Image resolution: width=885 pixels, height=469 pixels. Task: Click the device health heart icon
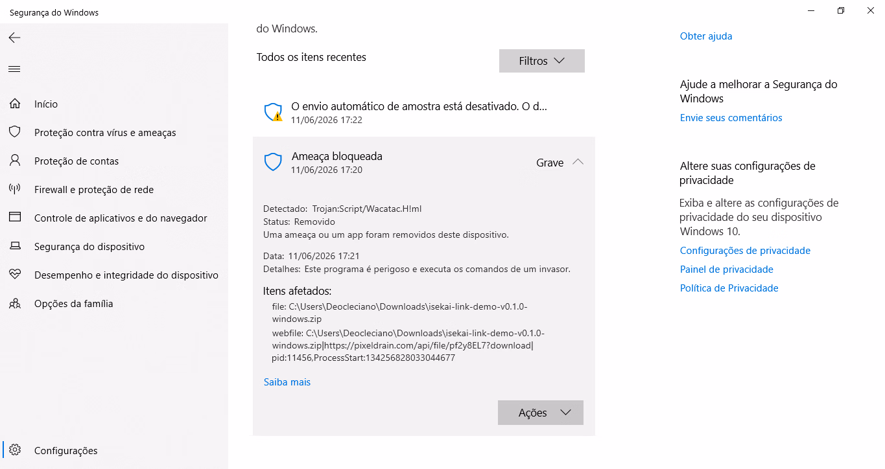14,275
